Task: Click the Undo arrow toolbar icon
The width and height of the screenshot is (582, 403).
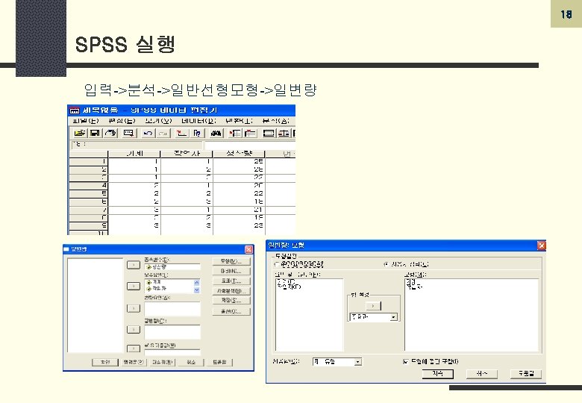Action: [x=148, y=133]
